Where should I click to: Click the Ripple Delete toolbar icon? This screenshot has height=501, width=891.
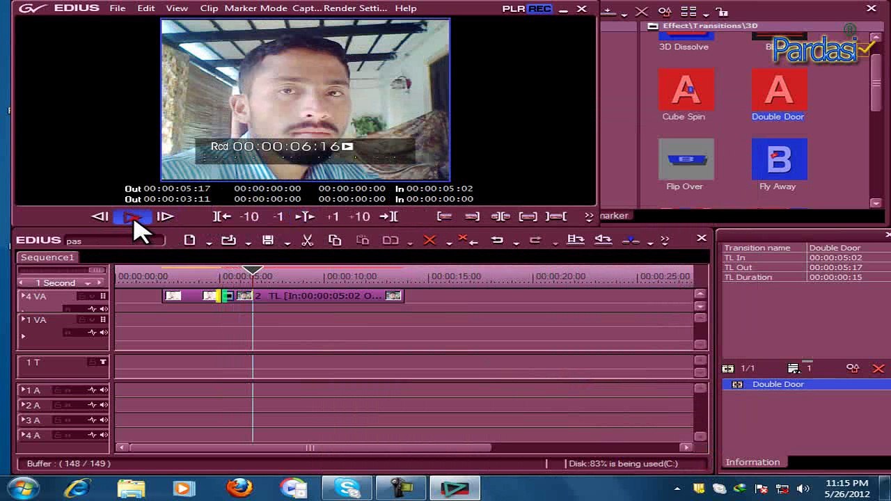coord(468,240)
